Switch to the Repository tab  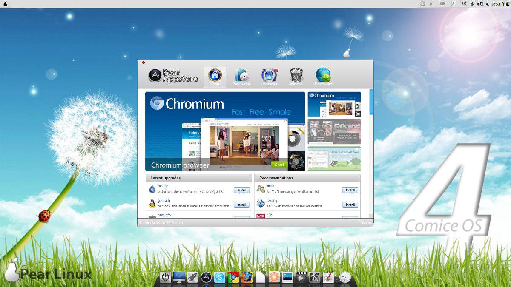242,77
